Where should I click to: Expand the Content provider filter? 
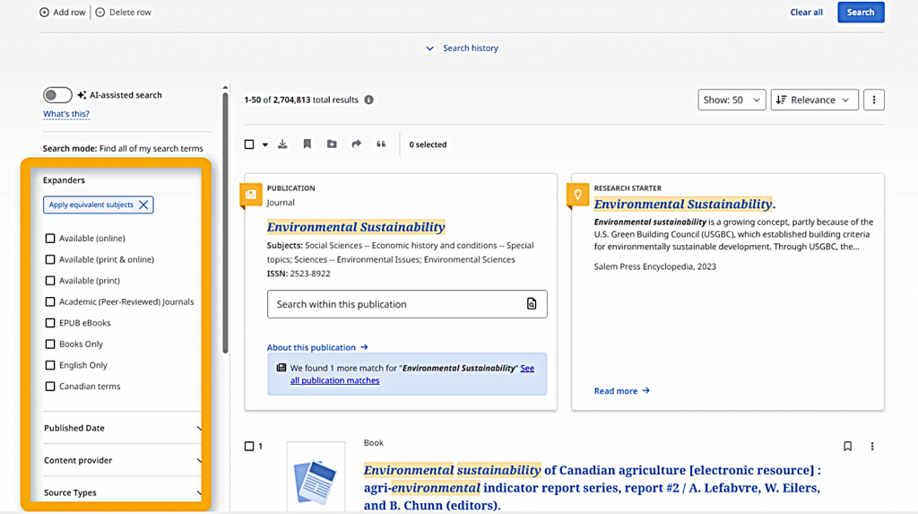[x=122, y=460]
